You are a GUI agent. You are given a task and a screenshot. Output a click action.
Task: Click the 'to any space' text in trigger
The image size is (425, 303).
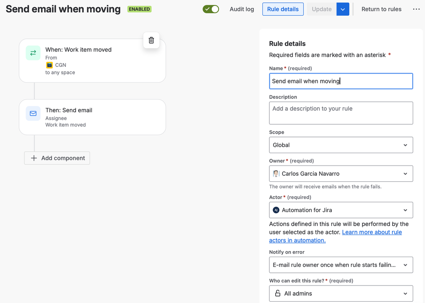point(60,72)
